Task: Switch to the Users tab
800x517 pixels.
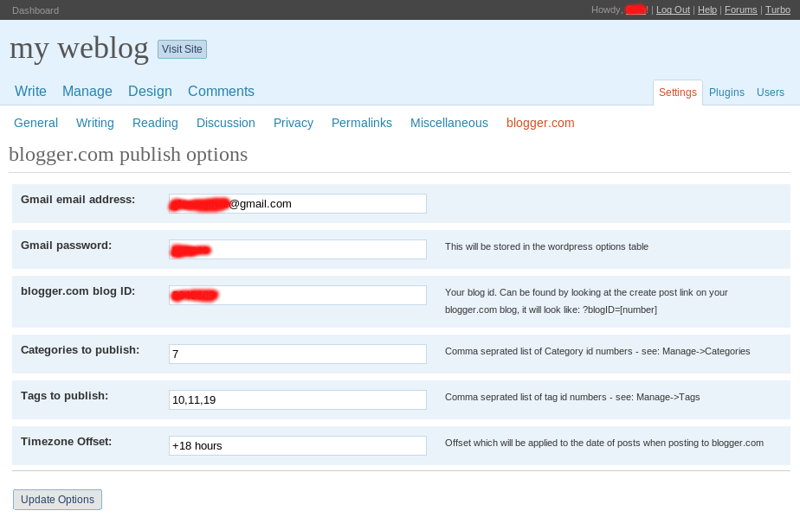Action: 770,93
